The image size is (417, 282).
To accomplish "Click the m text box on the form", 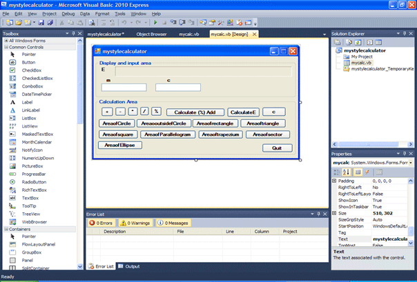I will coord(124,88).
